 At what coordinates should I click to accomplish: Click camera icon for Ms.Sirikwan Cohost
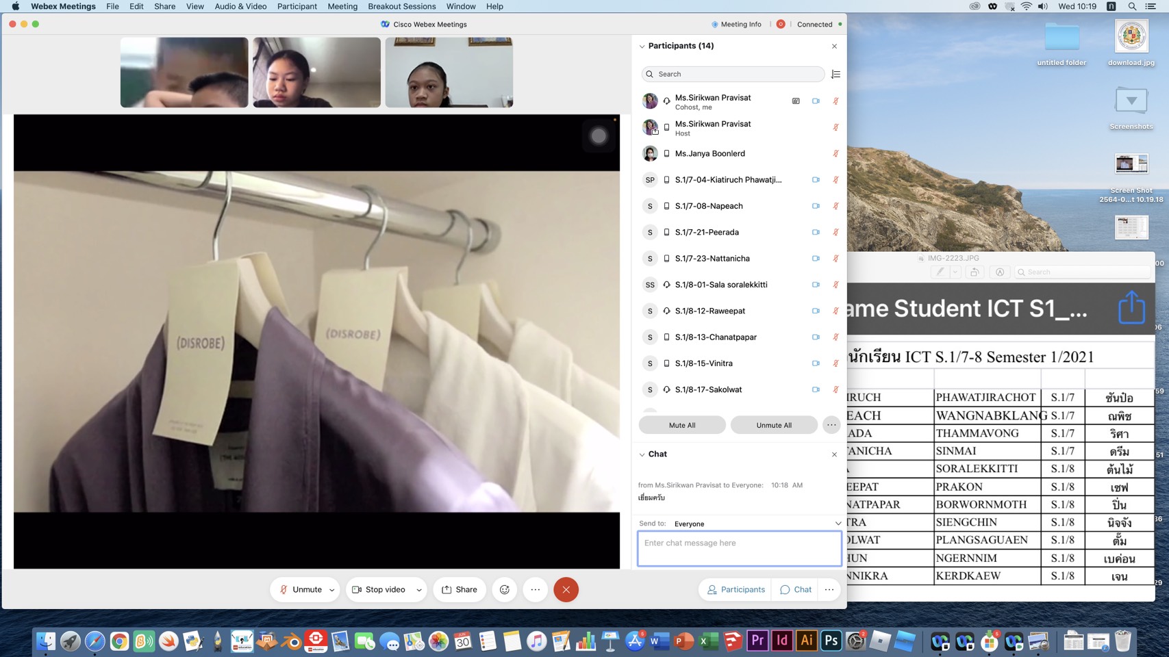click(x=816, y=101)
